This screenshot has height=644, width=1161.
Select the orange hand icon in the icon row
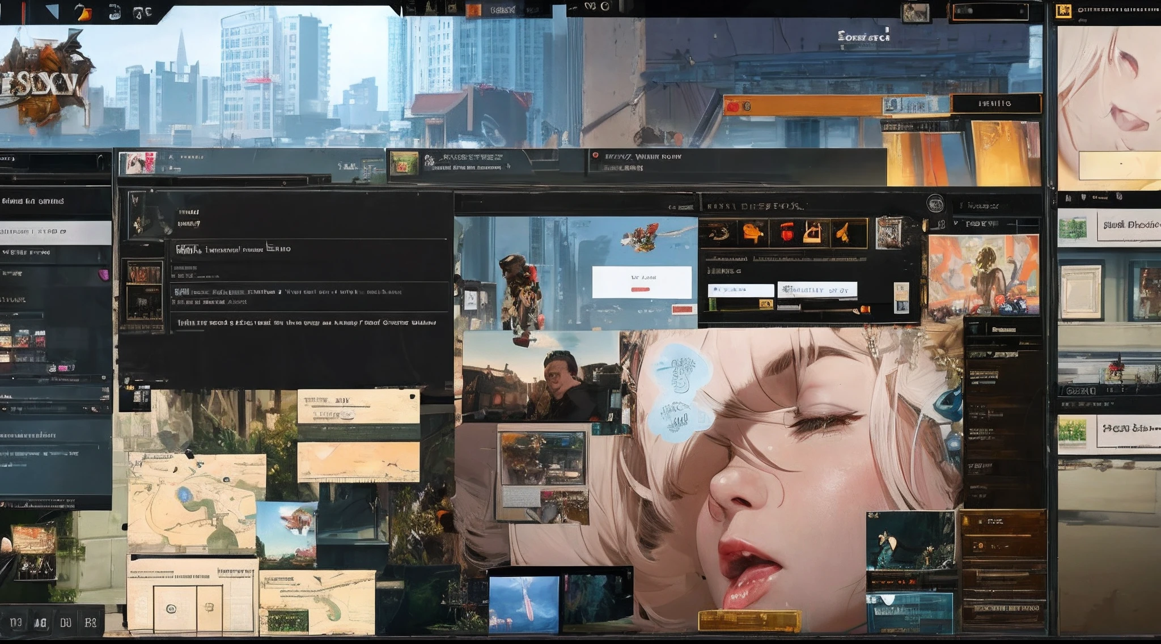click(x=753, y=232)
